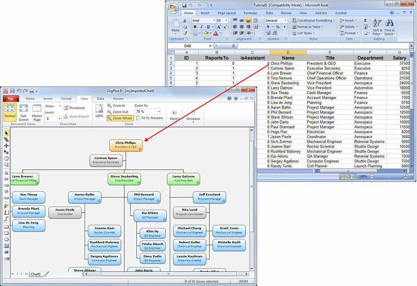Collapse the Chris Phillips box subordinates
The height and width of the screenshot is (286, 417).
coord(140,149)
